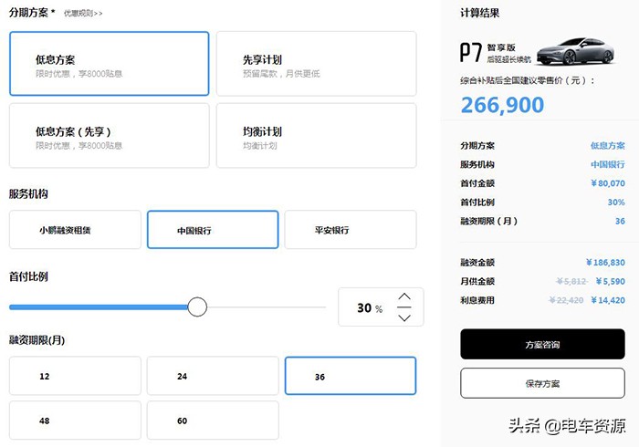Click the 30% ratio result value
This screenshot has height=447, width=639.
click(x=616, y=202)
